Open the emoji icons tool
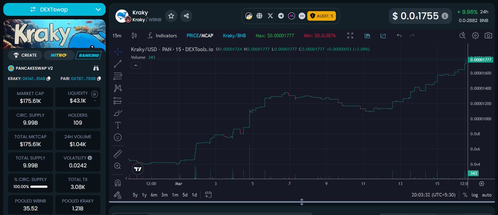The height and width of the screenshot is (215, 498). pos(118,137)
